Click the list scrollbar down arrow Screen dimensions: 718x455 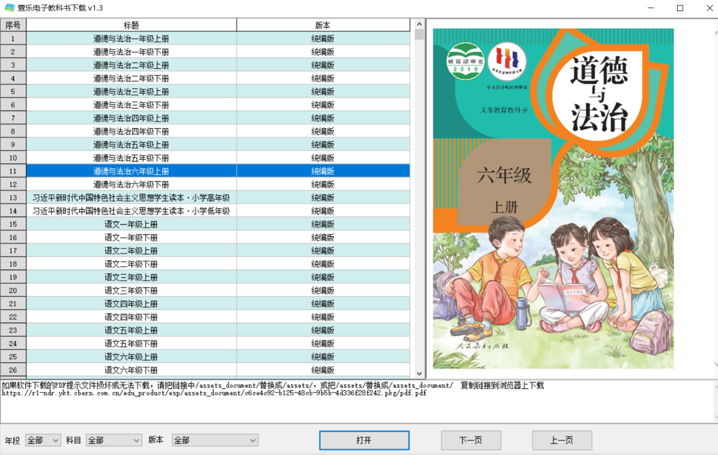(x=419, y=374)
